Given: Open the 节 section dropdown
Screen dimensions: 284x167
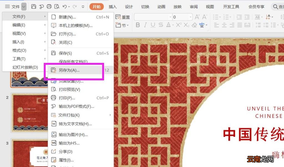Looking at the screenshot, I should pos(122,25).
